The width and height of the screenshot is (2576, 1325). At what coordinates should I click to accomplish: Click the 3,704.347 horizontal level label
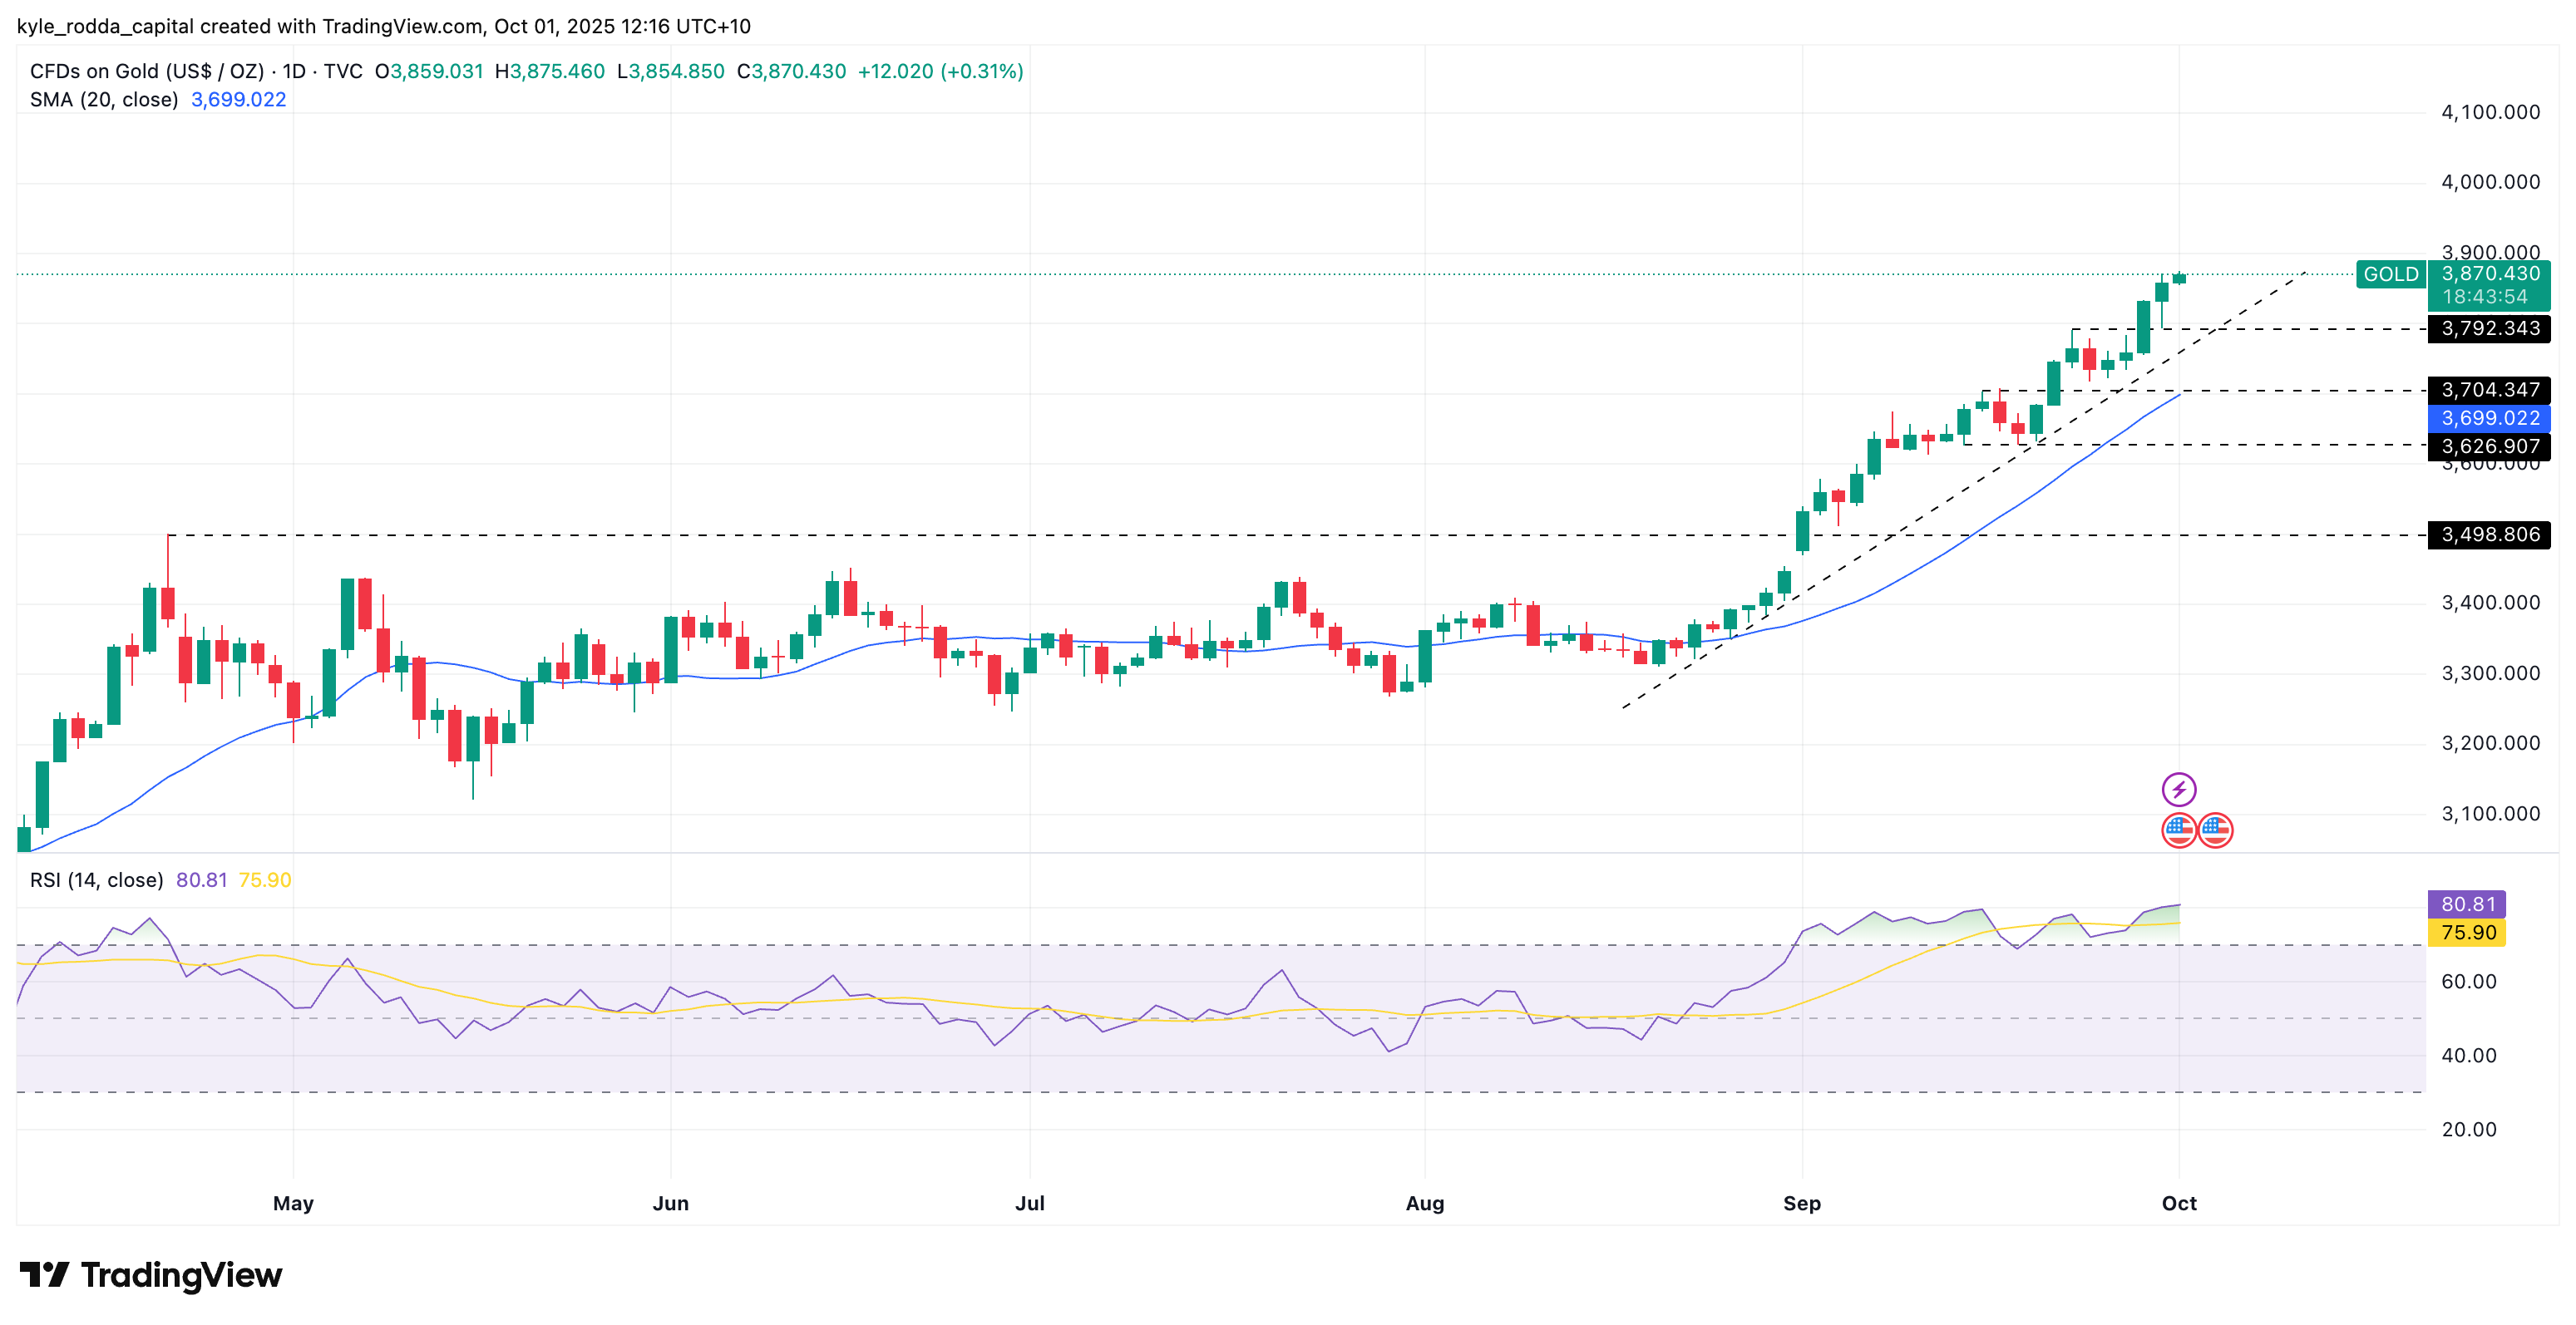click(x=2490, y=390)
